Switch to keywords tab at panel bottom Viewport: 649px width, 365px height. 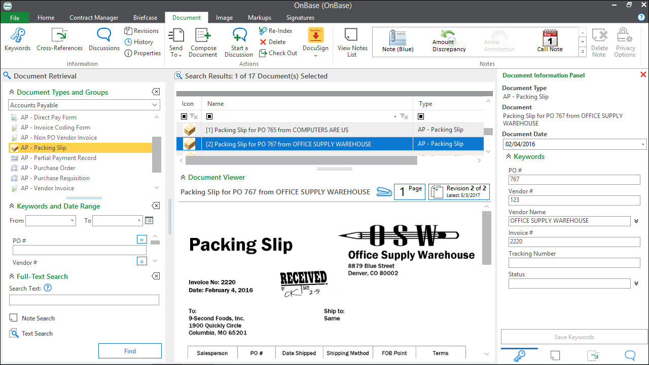coord(519,355)
